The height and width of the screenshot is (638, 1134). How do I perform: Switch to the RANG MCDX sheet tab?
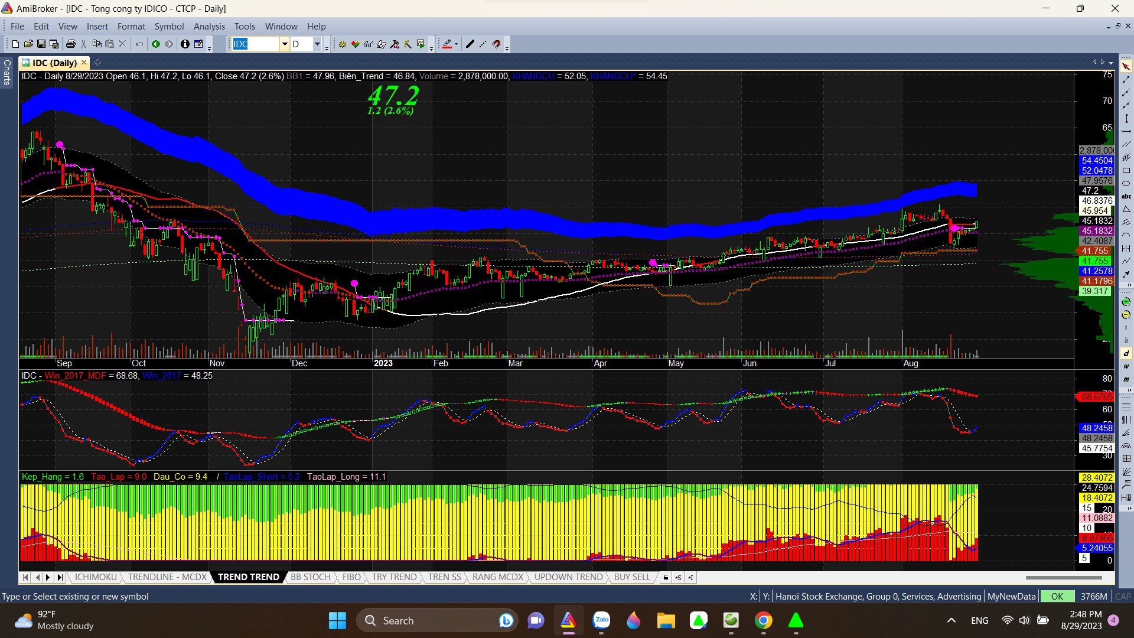coord(498,577)
